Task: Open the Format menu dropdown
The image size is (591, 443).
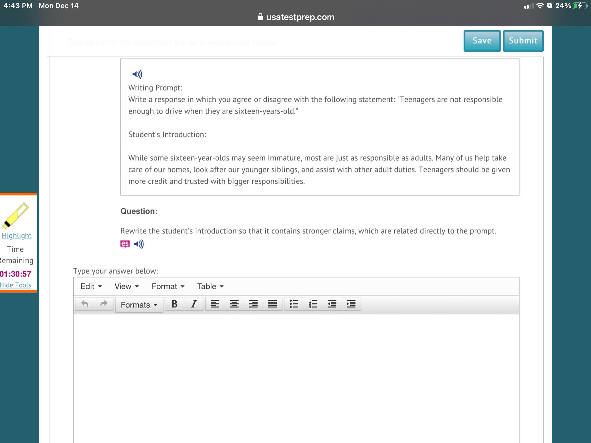Action: pyautogui.click(x=168, y=286)
